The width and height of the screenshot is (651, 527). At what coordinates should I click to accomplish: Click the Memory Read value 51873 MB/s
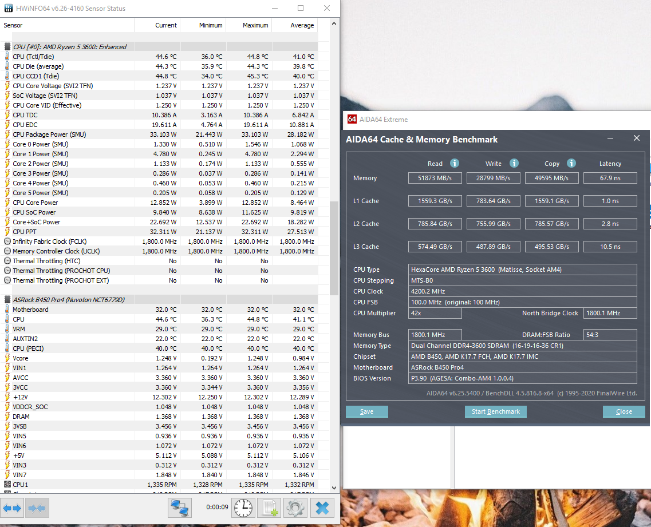(435, 178)
